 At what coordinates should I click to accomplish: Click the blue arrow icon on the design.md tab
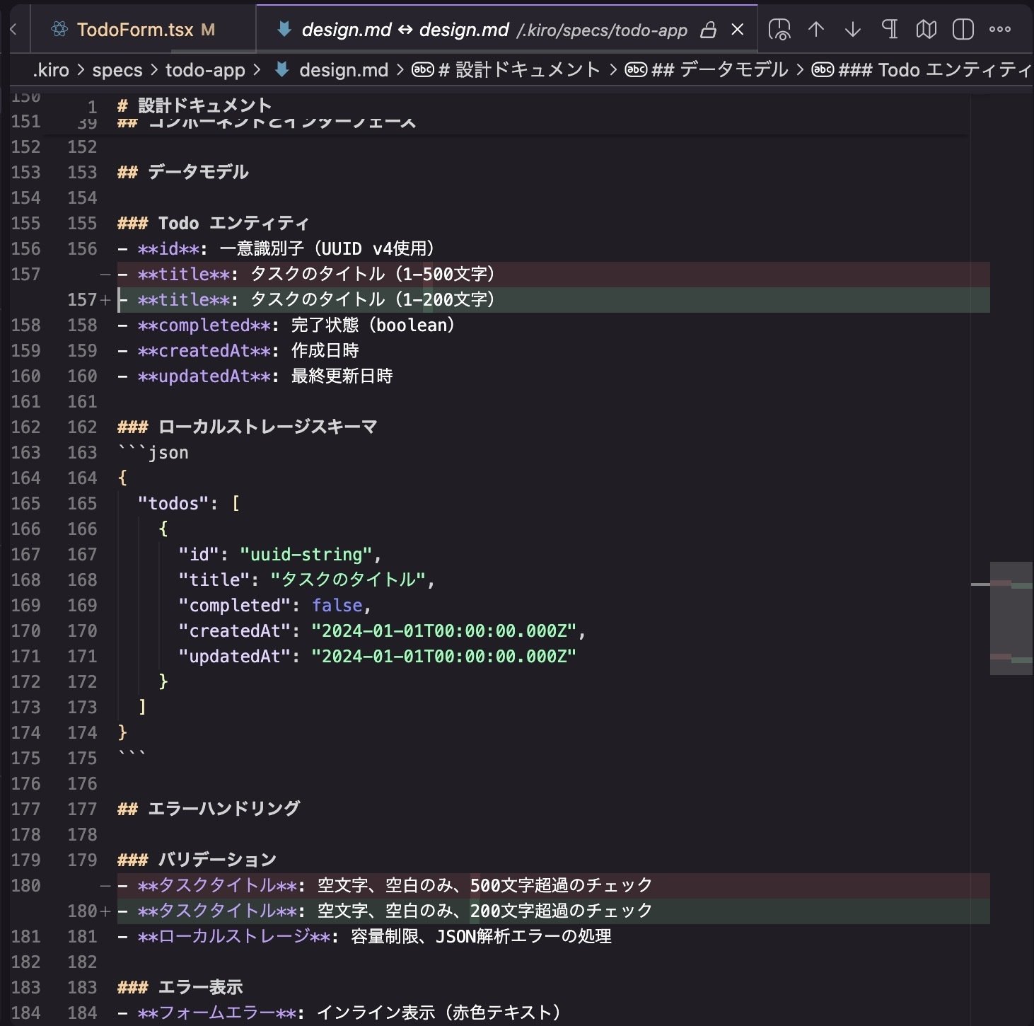click(282, 29)
